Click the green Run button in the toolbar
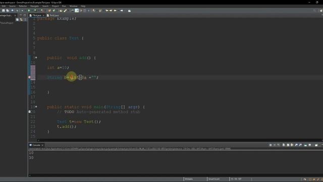Image resolution: width=323 pixels, height=182 pixels. pos(29,11)
